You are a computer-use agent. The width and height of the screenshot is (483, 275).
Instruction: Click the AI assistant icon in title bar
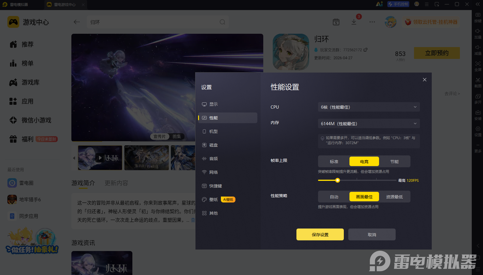[x=379, y=4]
